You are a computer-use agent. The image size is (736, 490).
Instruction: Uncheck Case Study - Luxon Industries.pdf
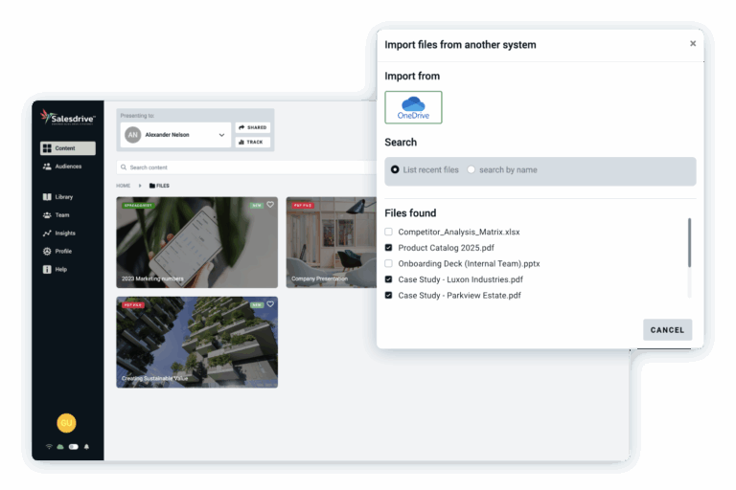coord(389,279)
